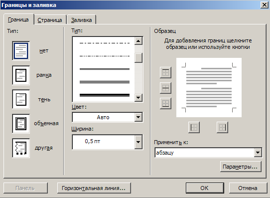The image size is (270, 198).
Task: Click the 'рамка' text label
Action: click(44, 75)
